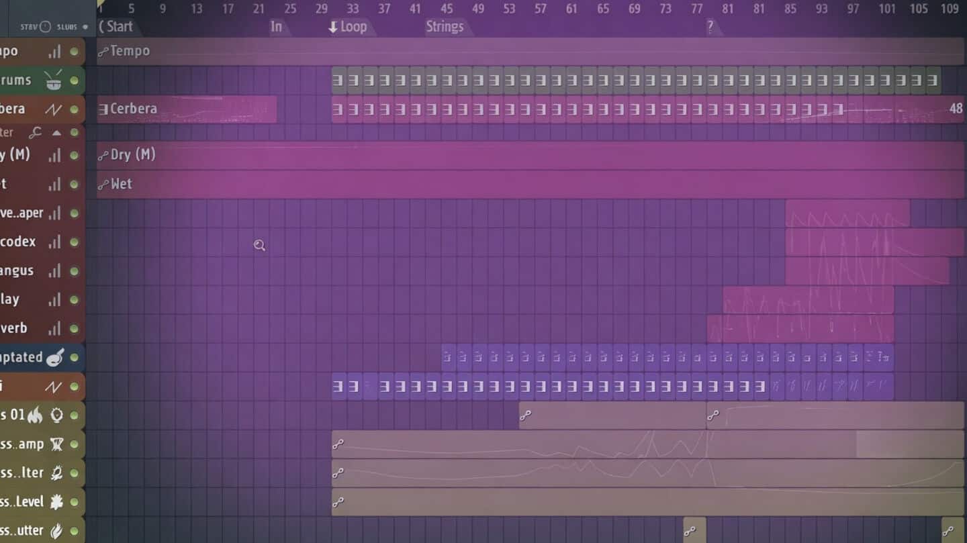Viewport: 967px width, 543px height.
Task: Open second 's 01' automation clip menu
Action: 712,416
